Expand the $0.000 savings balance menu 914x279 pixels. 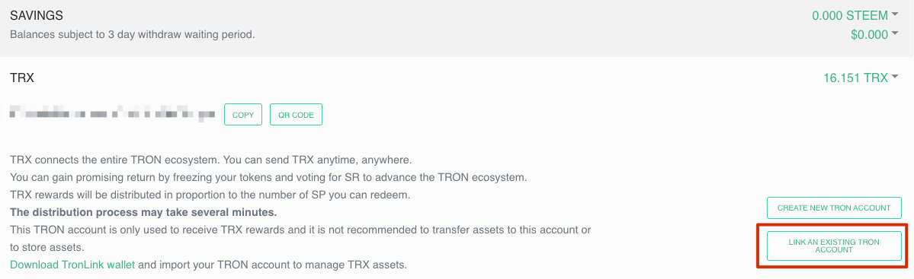[874, 35]
